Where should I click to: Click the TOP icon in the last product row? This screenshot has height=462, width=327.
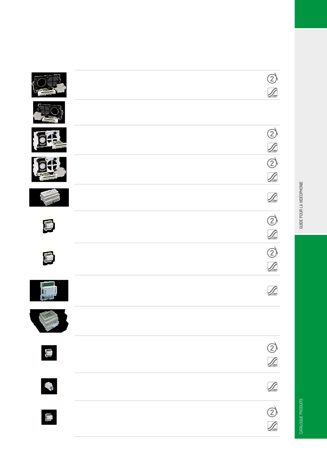[273, 426]
